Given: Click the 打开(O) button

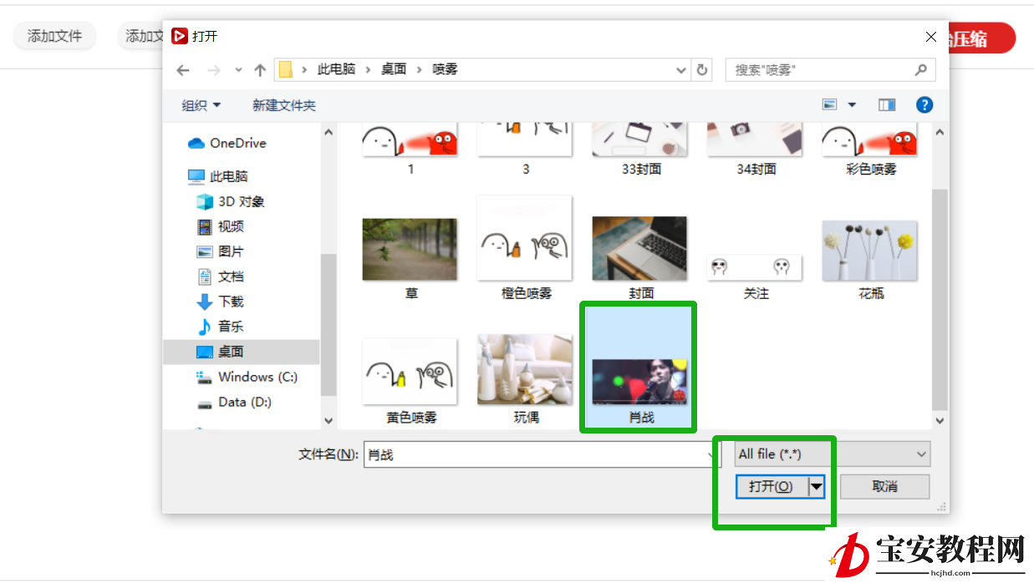Looking at the screenshot, I should (772, 486).
